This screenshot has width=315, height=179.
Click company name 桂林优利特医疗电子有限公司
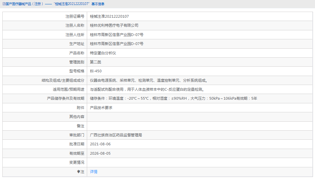114,25
